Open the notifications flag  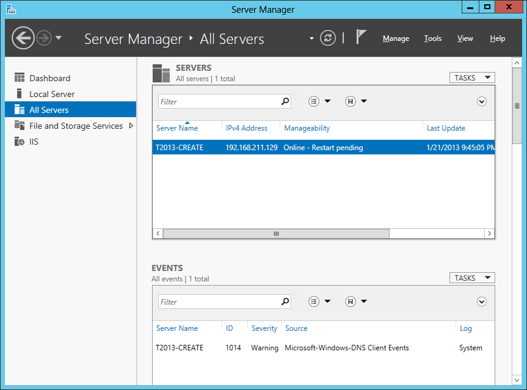tap(361, 37)
